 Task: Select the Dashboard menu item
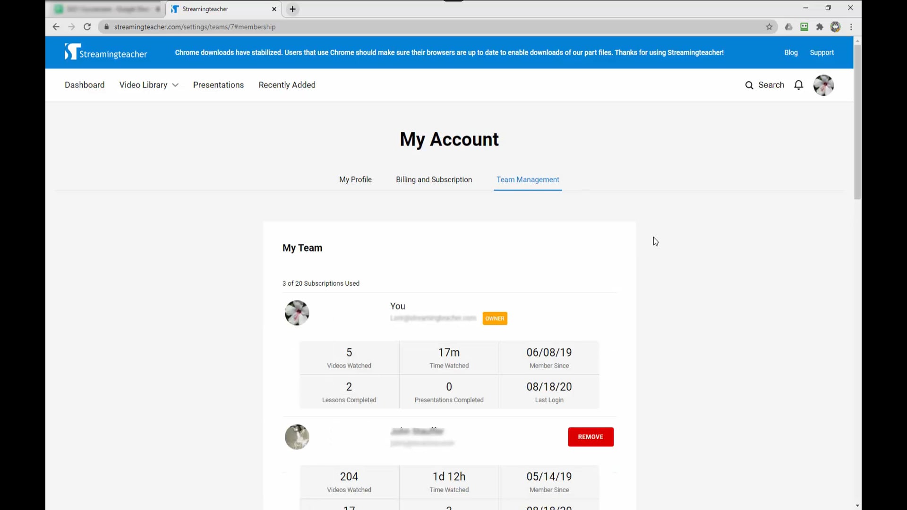[x=84, y=85]
